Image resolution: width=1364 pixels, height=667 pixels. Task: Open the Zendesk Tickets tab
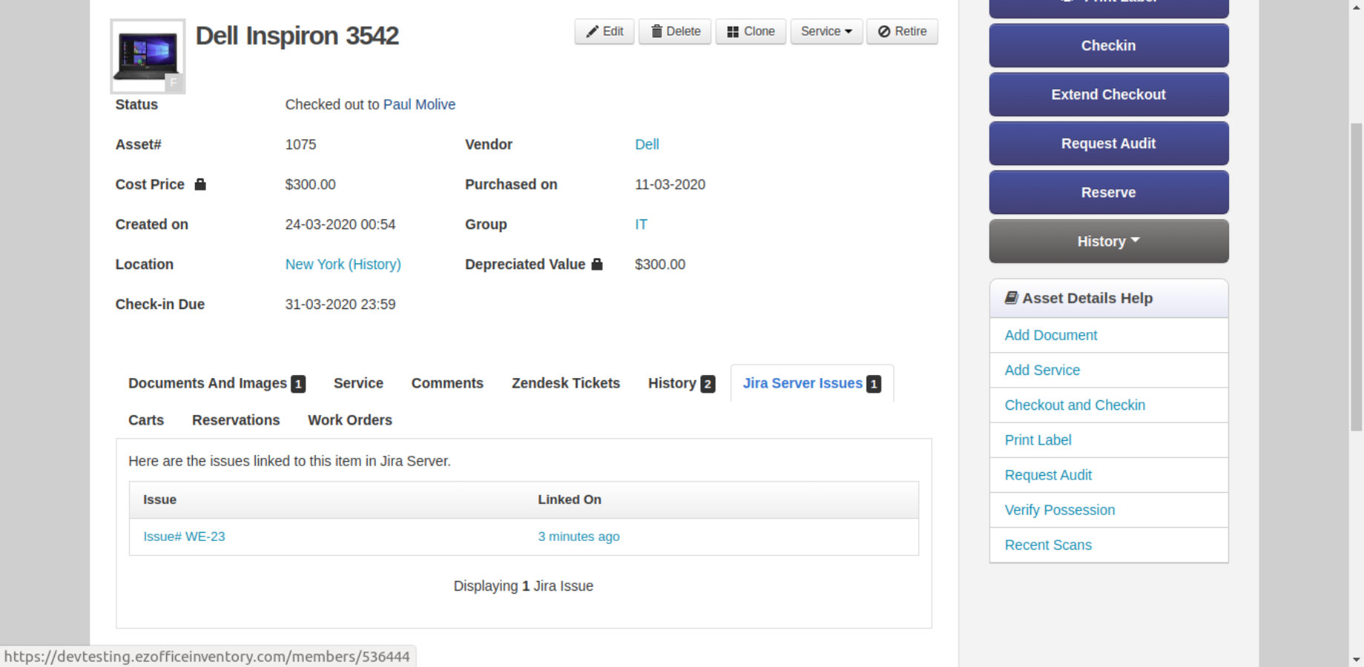point(566,383)
